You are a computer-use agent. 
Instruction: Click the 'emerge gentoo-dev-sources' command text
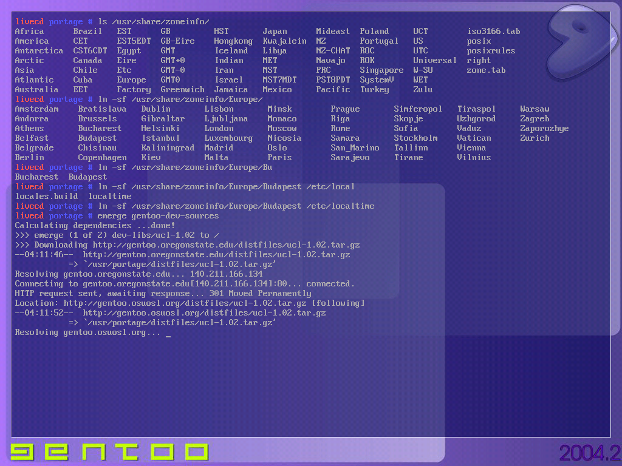(x=159, y=215)
